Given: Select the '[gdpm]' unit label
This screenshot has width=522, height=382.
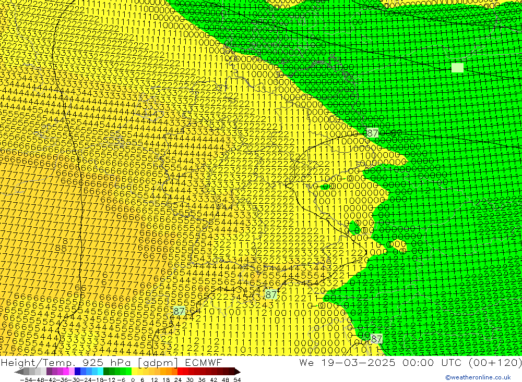Looking at the screenshot, I should pyautogui.click(x=158, y=363).
